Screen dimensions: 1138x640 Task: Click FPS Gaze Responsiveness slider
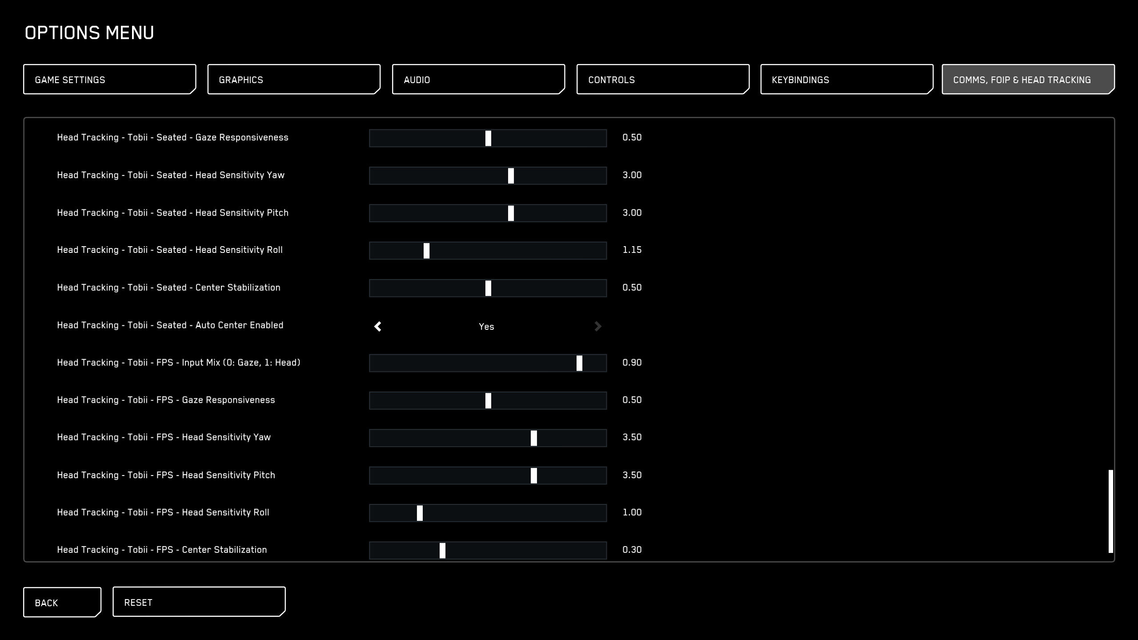click(488, 400)
